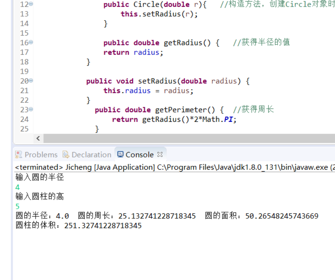Place cursor on 'return radius;' statement

point(133,52)
